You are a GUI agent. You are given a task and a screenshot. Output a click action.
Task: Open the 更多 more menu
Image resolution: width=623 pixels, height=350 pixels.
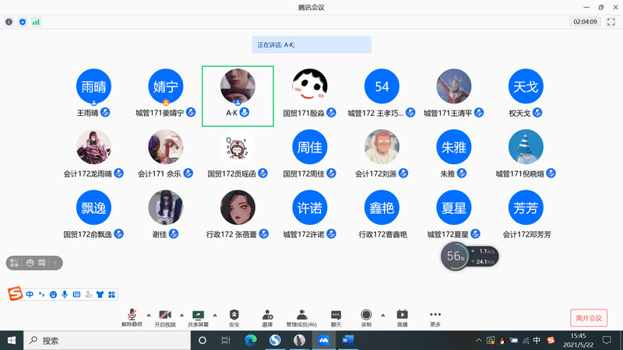click(435, 317)
